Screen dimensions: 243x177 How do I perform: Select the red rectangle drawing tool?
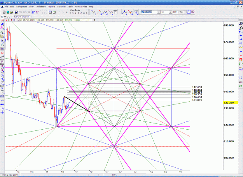[2, 53]
